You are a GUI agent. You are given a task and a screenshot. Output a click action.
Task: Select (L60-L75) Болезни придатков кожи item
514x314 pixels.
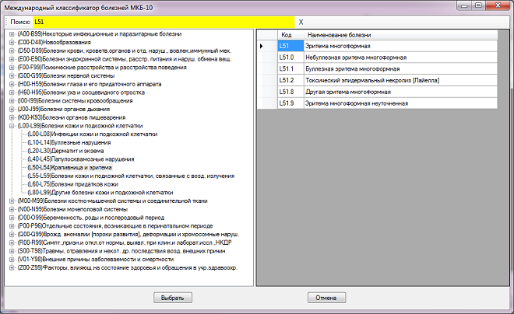coord(72,184)
